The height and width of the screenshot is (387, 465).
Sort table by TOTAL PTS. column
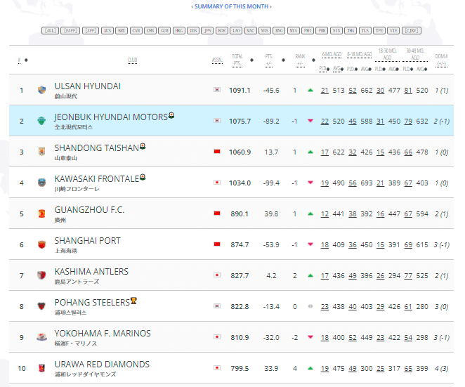pyautogui.click(x=237, y=59)
